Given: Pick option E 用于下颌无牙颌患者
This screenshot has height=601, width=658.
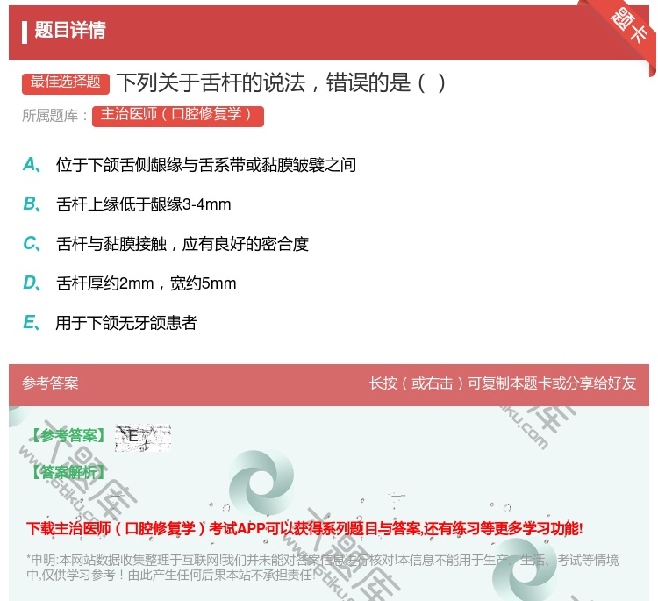Looking at the screenshot, I should pyautogui.click(x=110, y=323).
